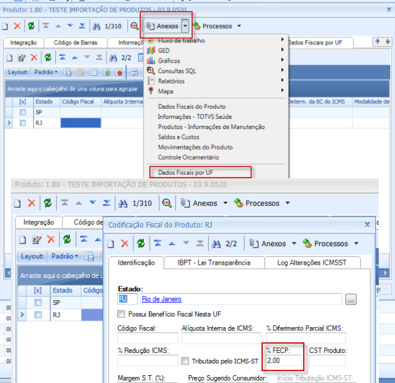Toggle the Tributado pelo ICMS-ST checkbox
The image size is (395, 383).
pyautogui.click(x=185, y=361)
